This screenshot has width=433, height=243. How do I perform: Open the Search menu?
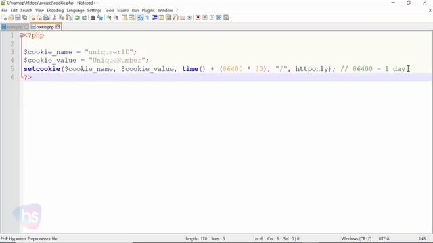26,11
